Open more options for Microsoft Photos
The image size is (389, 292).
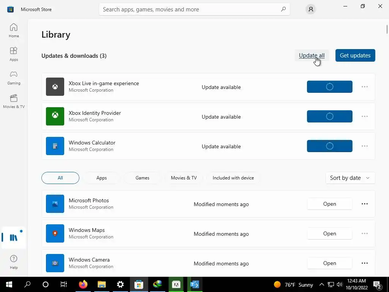[364, 204]
